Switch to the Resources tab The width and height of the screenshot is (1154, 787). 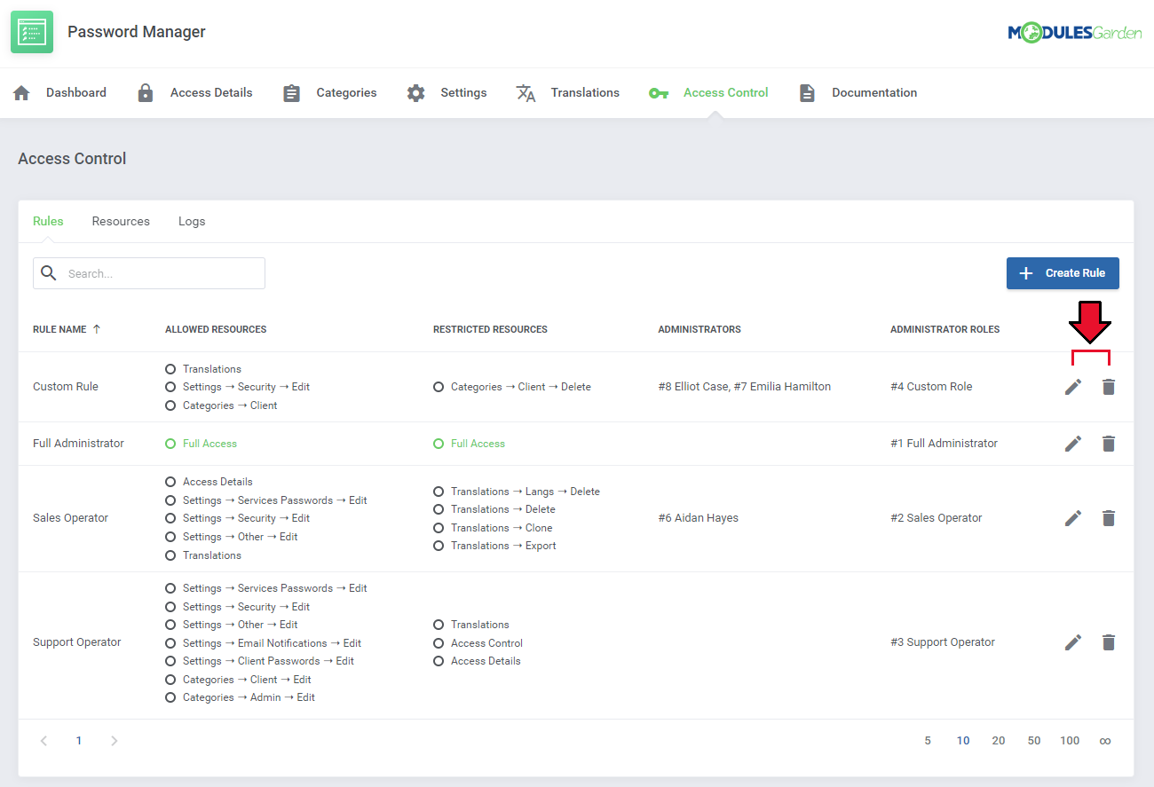121,221
